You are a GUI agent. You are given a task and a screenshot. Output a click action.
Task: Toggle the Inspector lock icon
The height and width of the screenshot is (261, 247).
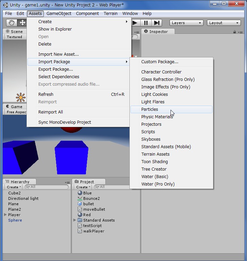pos(234,32)
